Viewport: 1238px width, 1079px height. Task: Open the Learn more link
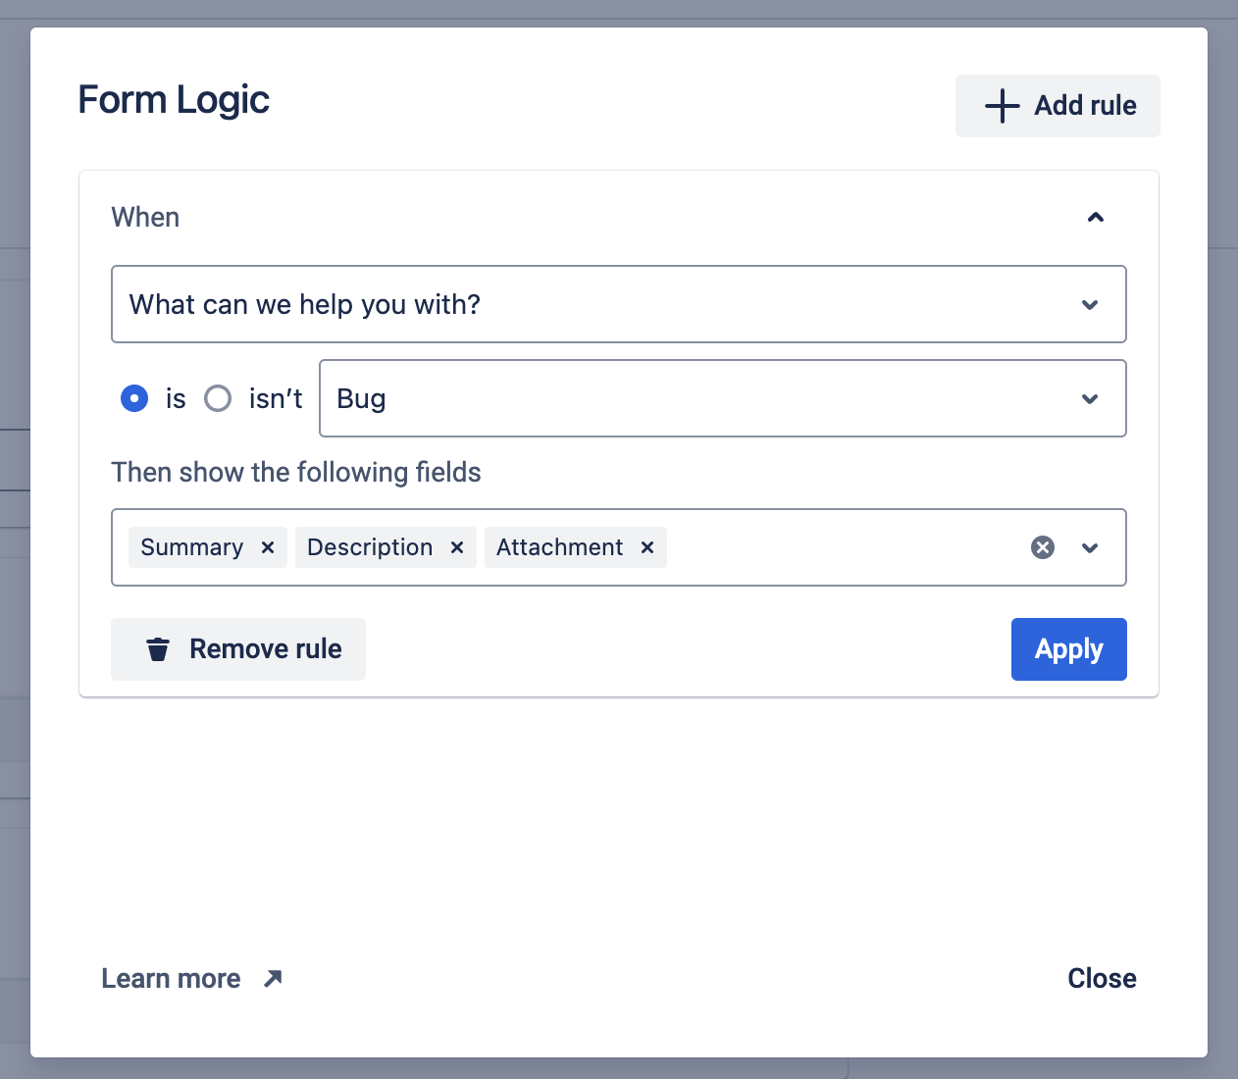click(172, 978)
